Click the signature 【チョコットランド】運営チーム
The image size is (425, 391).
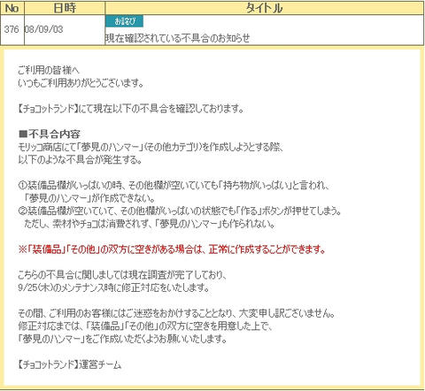pos(69,364)
